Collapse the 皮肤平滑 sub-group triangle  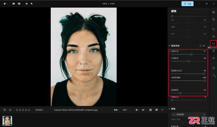tap(170, 51)
